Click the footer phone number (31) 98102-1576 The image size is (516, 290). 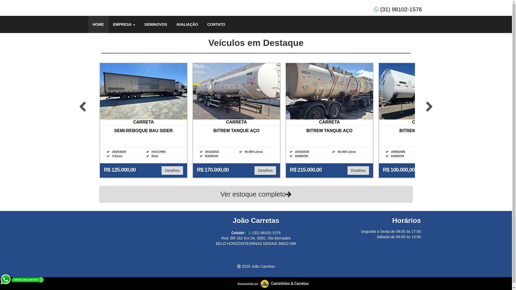point(267,233)
